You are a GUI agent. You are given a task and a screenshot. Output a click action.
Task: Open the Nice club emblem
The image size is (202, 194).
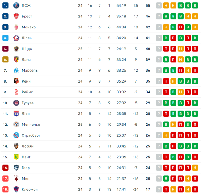point(16,49)
